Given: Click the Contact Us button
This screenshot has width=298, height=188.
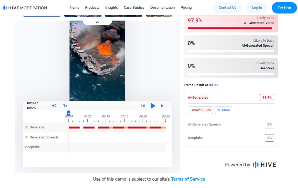Looking at the screenshot, I should pyautogui.click(x=227, y=8).
